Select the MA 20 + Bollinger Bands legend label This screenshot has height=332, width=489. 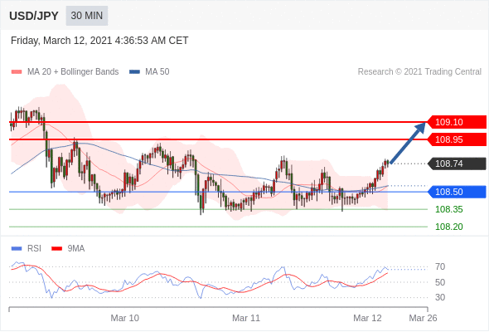[x=73, y=72]
